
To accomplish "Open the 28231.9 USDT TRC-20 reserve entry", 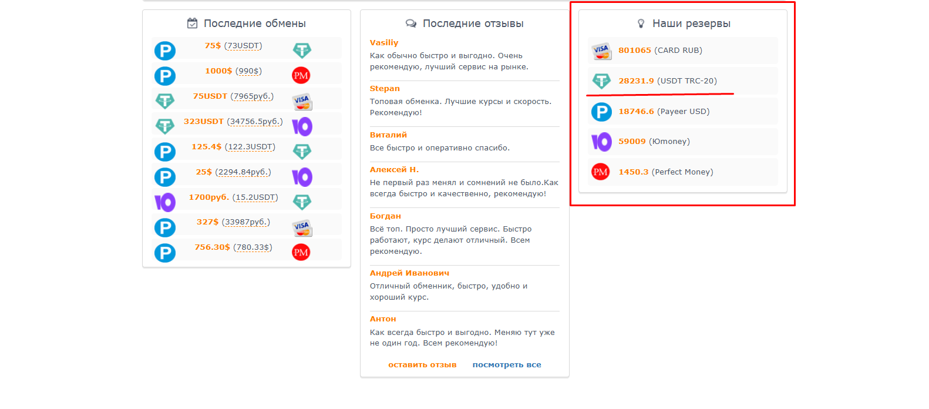I will click(636, 81).
